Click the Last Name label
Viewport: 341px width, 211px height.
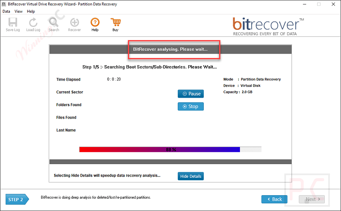66,130
